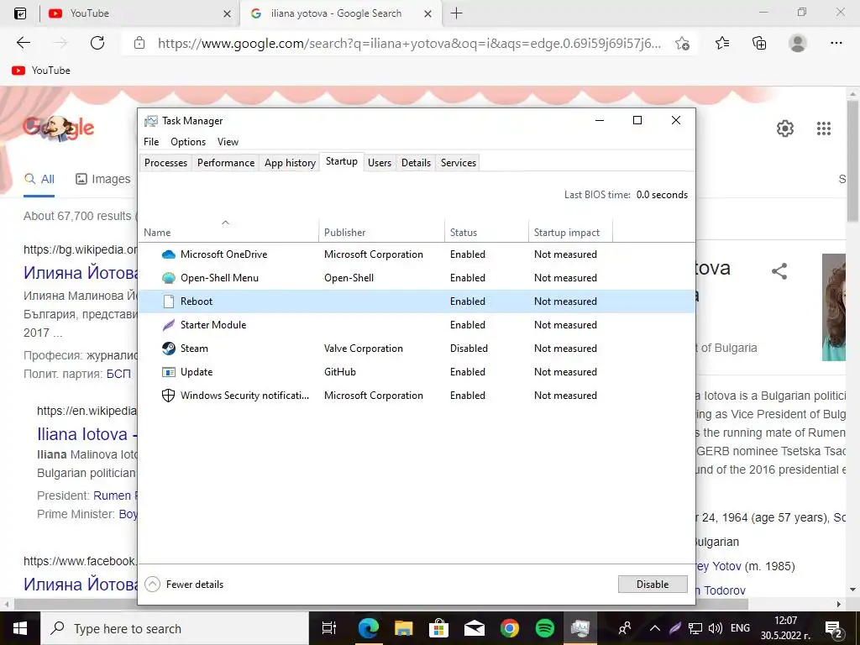Open the Edge Favorites list icon

pyautogui.click(x=722, y=43)
